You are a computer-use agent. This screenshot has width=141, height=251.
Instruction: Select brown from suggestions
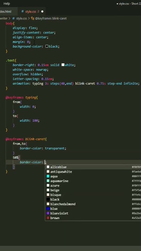[93, 218]
